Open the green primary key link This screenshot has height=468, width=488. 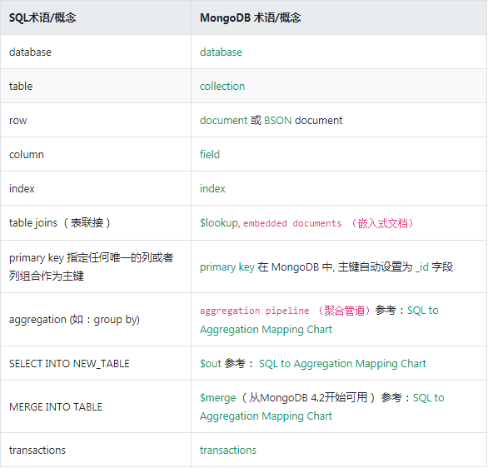227,267
